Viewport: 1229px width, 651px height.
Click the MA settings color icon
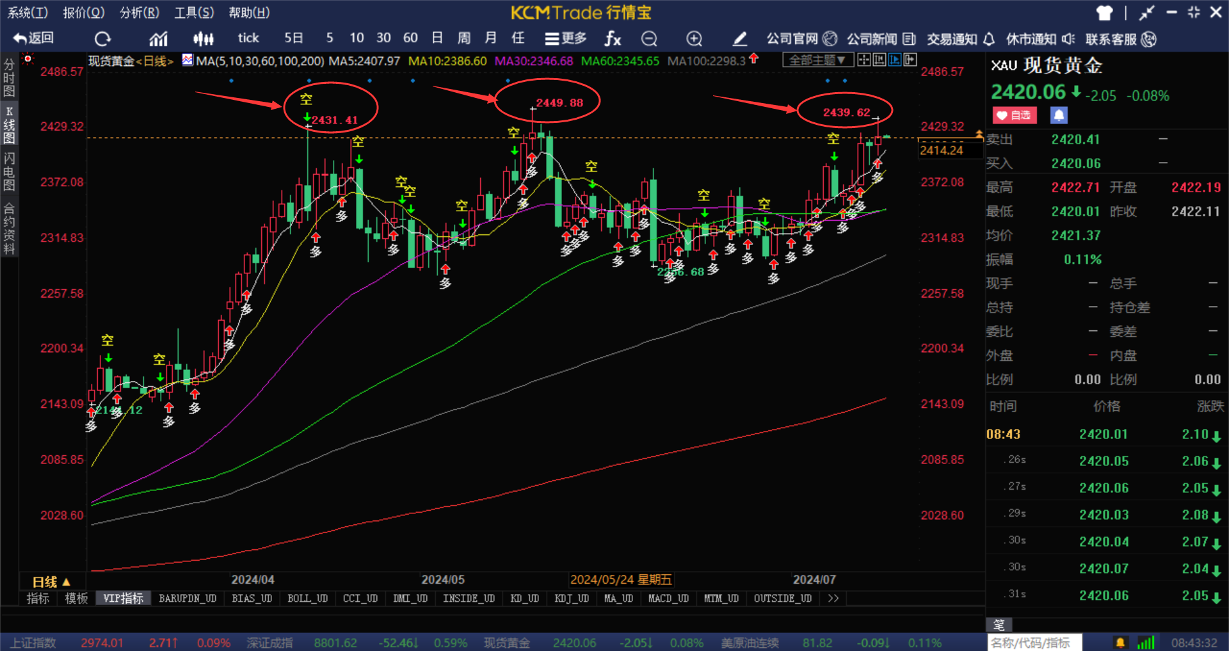coord(188,60)
